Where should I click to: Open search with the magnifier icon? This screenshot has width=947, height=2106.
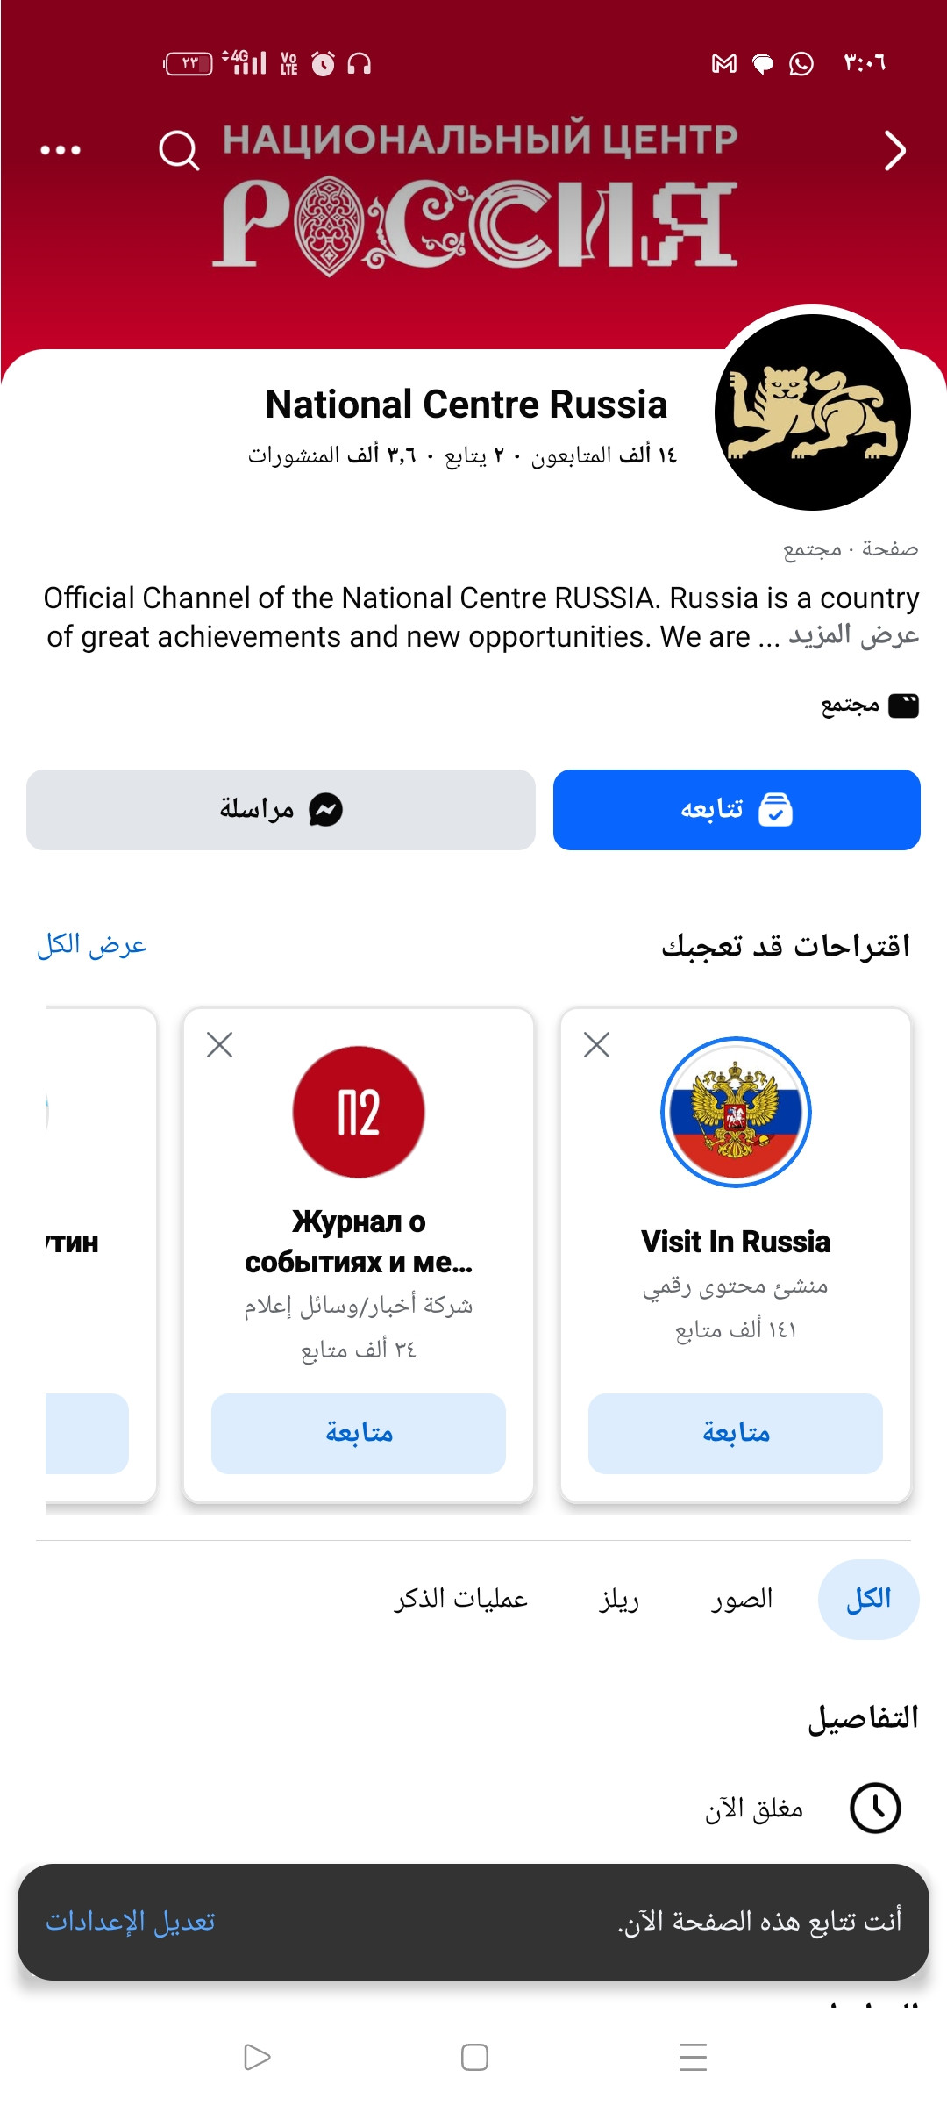179,150
